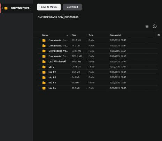Image resolution: width=162 pixels, height=141 pixels.
Task: Select the 'lolz #4' folder name
Action: point(52,83)
